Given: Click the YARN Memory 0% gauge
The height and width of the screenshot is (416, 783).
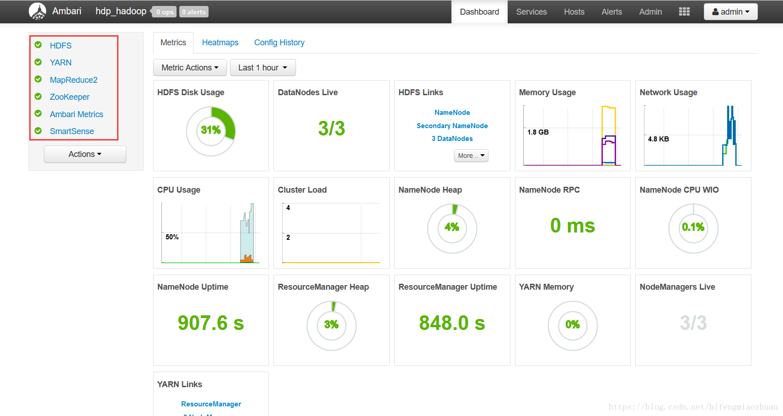Looking at the screenshot, I should point(573,325).
